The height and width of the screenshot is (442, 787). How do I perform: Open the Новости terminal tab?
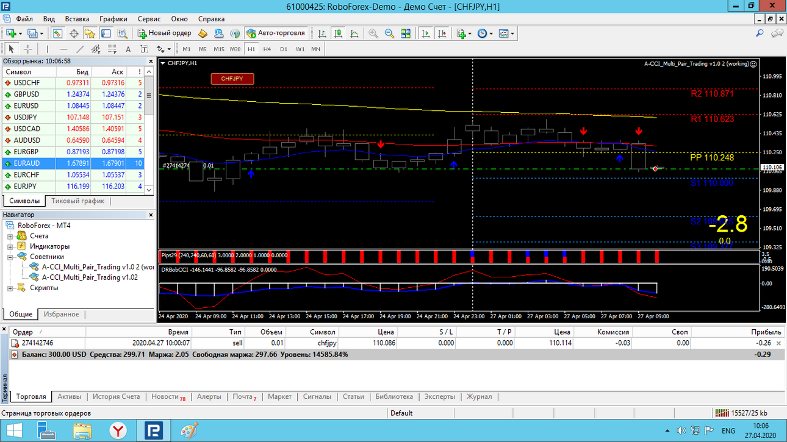168,396
